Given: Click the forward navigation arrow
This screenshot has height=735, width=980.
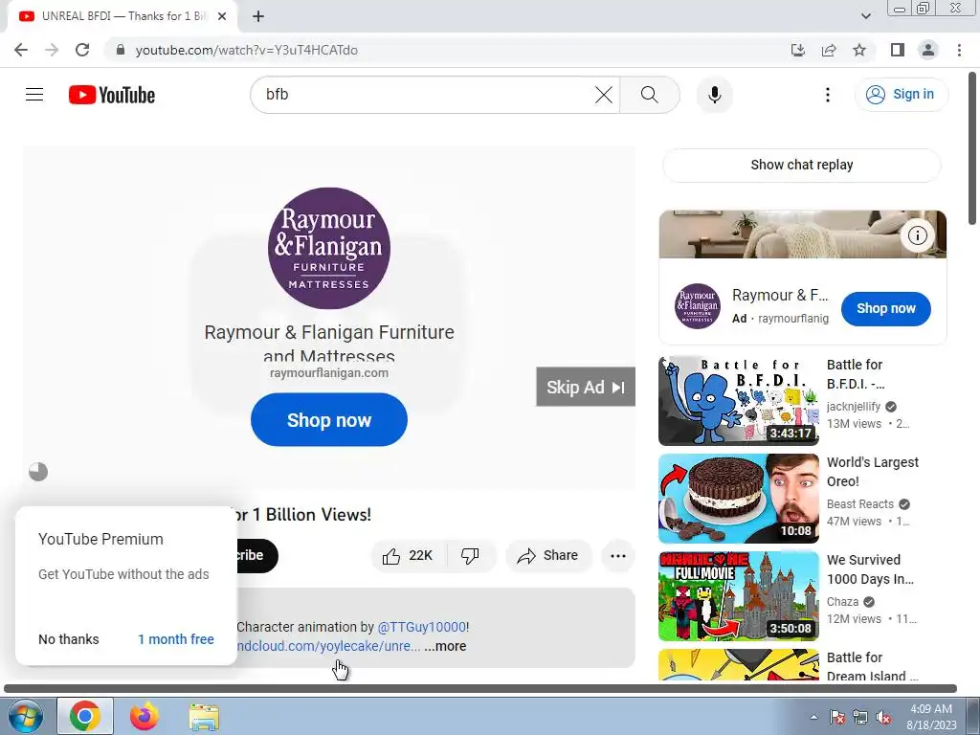Looking at the screenshot, I should point(52,50).
